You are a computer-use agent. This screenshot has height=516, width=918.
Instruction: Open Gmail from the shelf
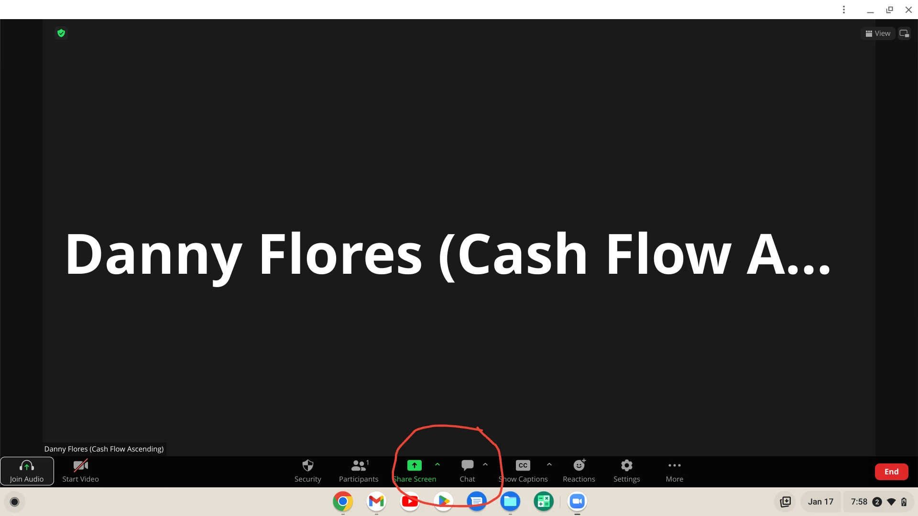click(x=376, y=501)
